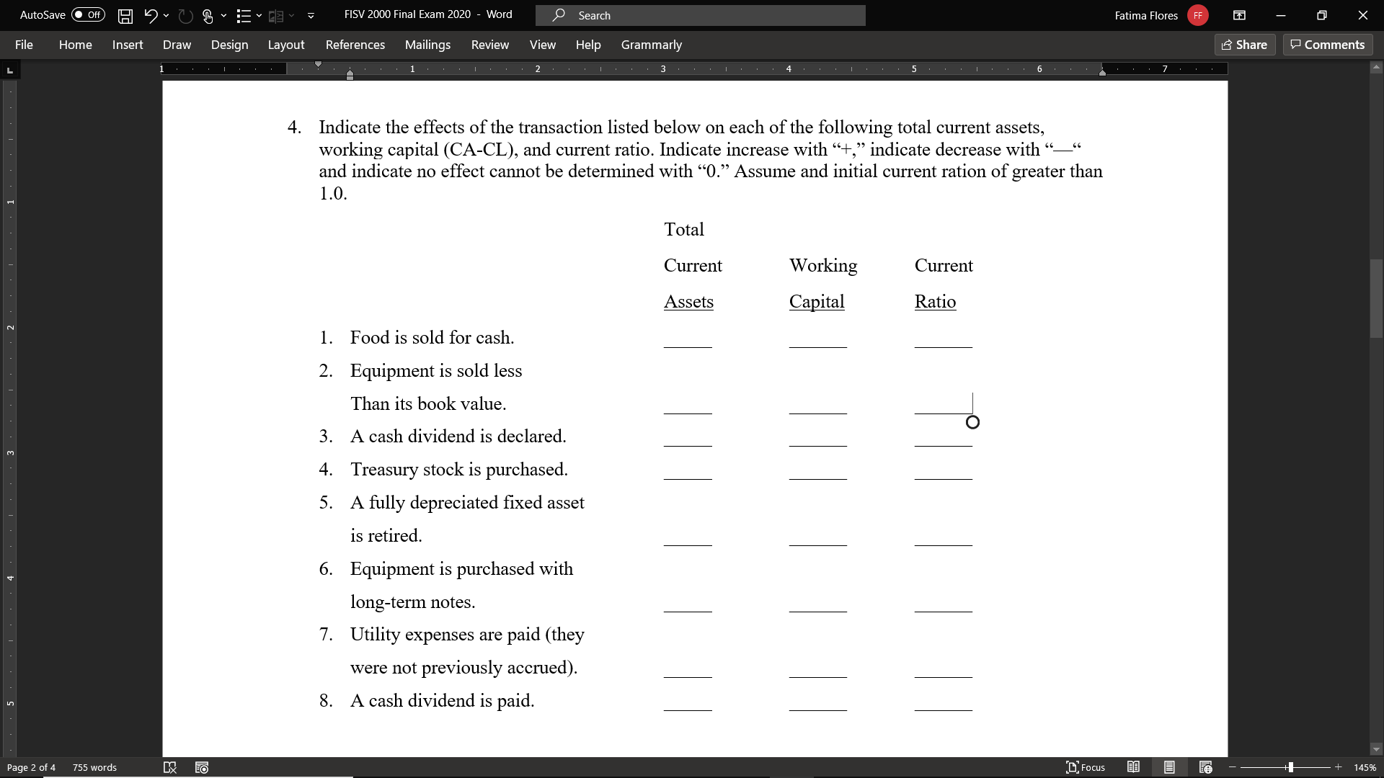
Task: Expand the Quick Access Toolbar dropdown
Action: 311,15
